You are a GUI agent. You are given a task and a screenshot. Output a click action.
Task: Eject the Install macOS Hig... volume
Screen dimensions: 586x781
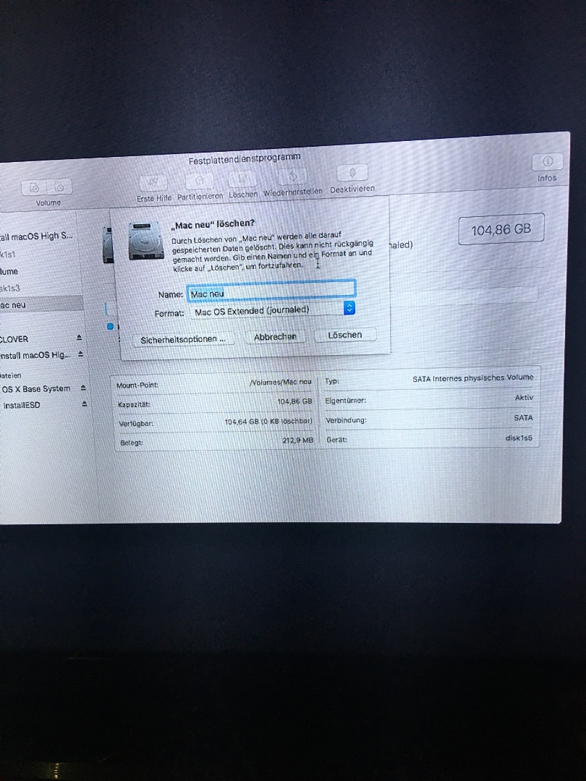tap(81, 354)
